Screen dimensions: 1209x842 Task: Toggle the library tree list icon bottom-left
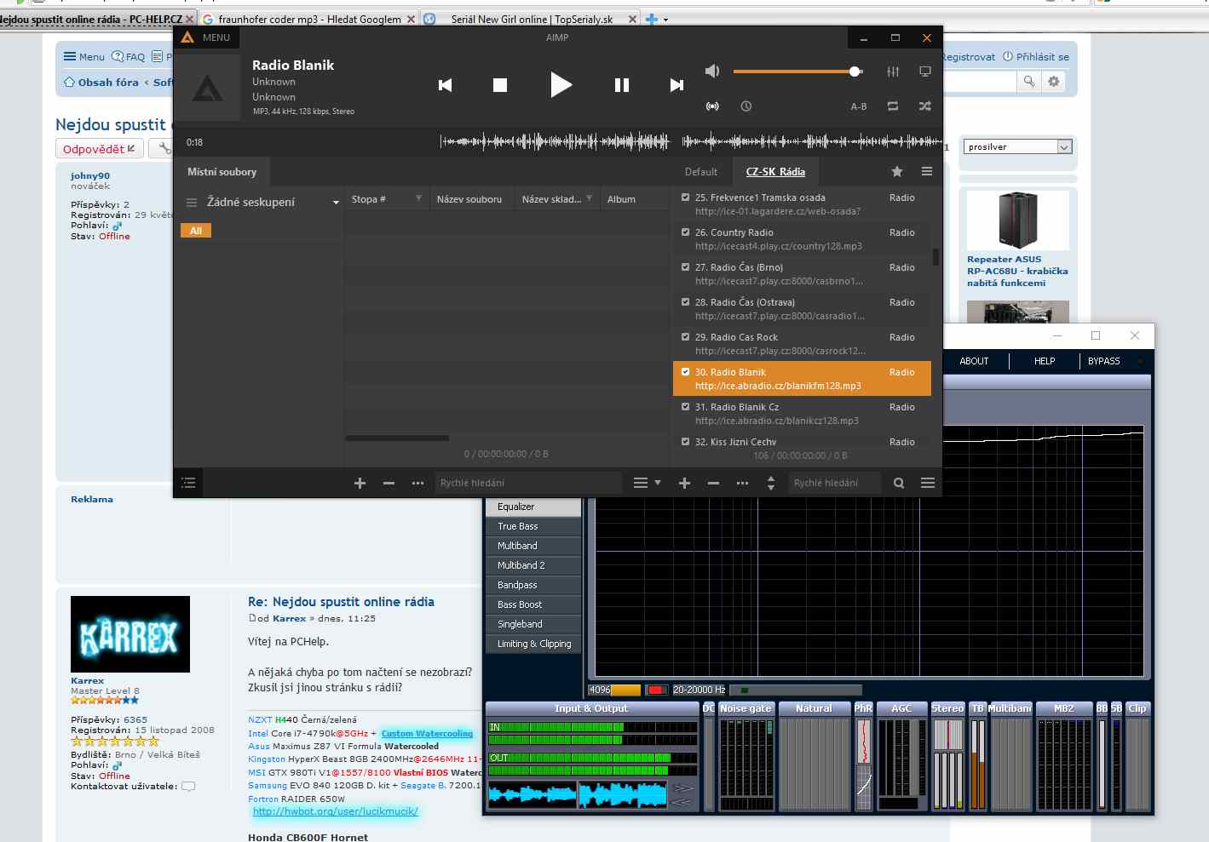tap(188, 483)
